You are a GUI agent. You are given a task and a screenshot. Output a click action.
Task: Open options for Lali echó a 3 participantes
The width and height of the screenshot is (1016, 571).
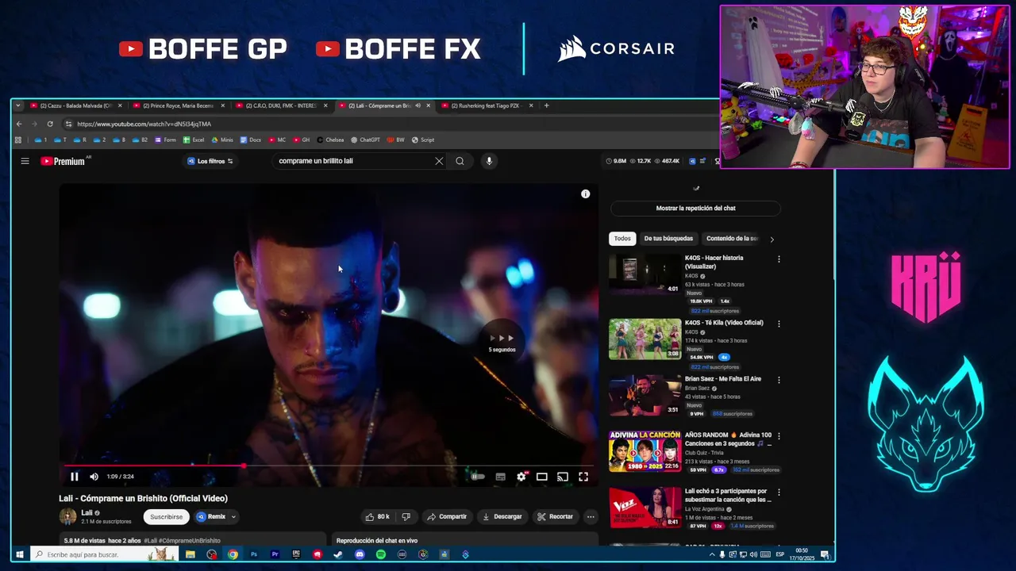779,492
